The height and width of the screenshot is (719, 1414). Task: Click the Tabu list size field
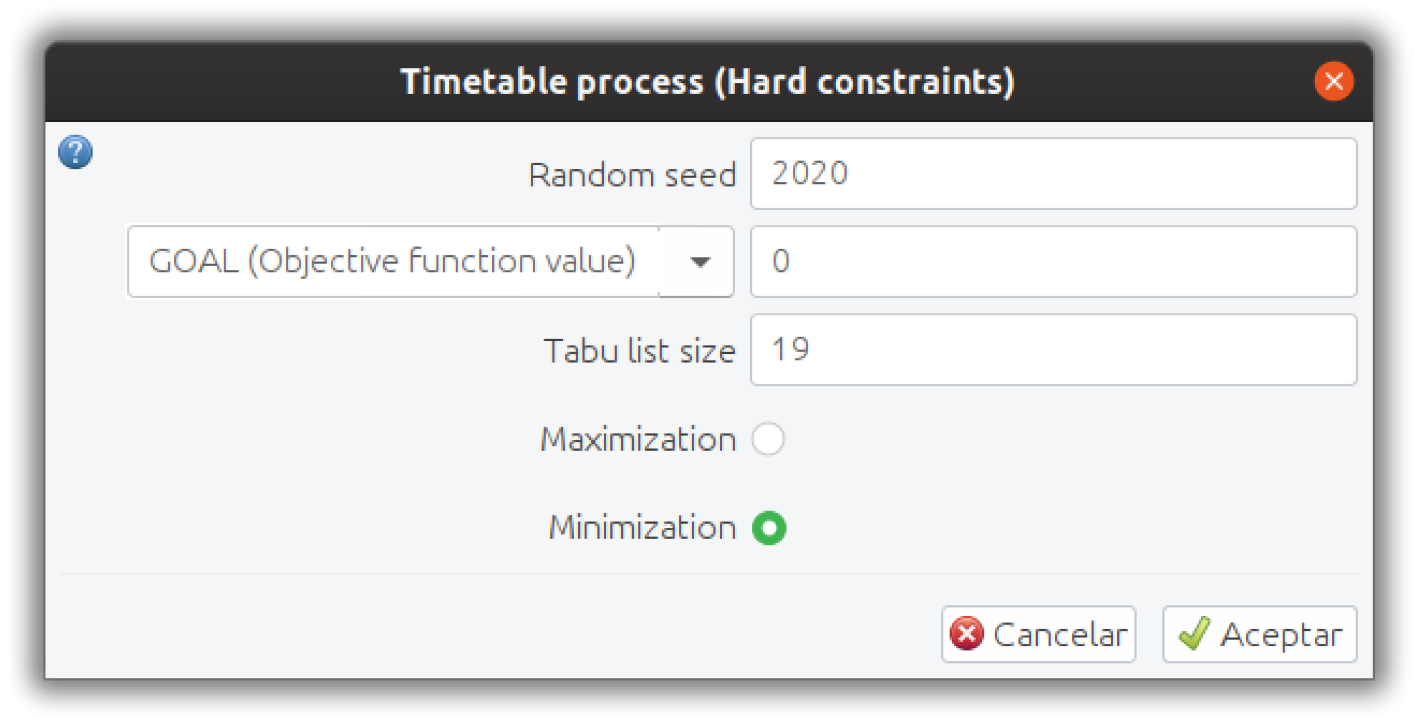1053,350
